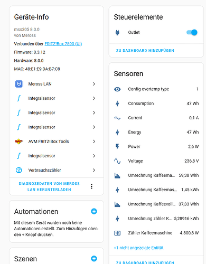This screenshot has height=264, width=206.
Task: Add a new automation with plus icon
Action: click(x=94, y=211)
